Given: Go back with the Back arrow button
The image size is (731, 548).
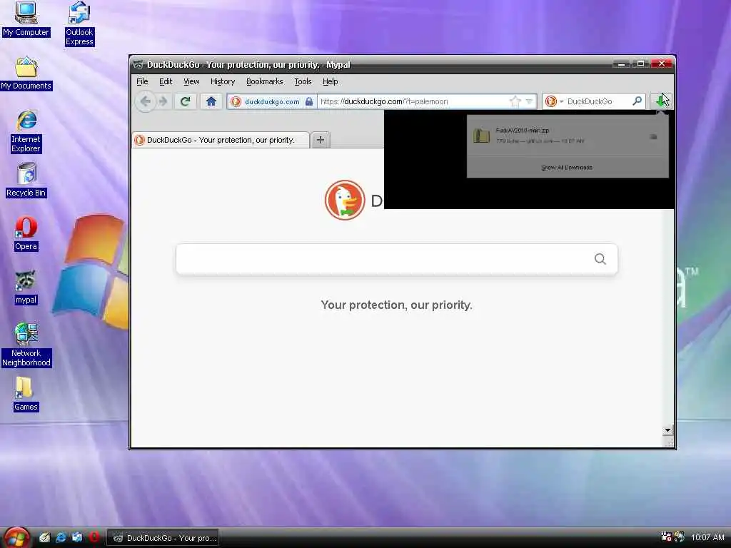Looking at the screenshot, I should click(145, 101).
